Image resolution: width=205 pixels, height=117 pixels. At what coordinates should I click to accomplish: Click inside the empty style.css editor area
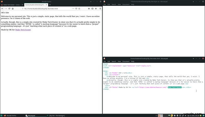[154, 31]
